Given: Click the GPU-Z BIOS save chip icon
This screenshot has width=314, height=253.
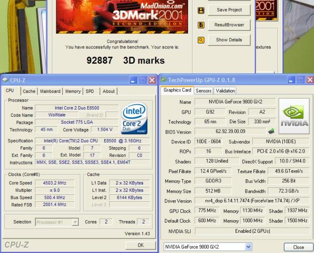Looking at the screenshot, I should [x=271, y=131].
